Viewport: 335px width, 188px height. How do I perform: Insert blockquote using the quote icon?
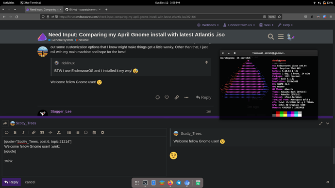tap(42, 132)
